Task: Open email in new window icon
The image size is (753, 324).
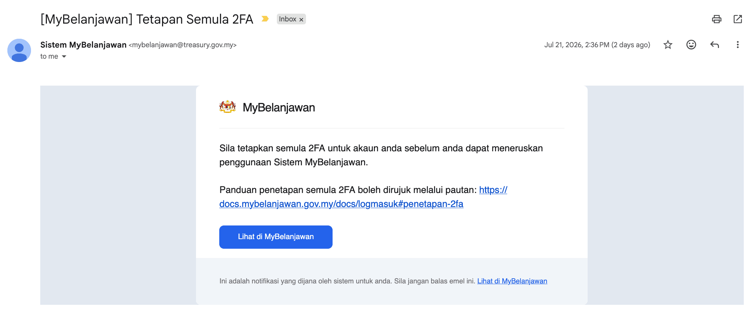Action: pos(737,19)
